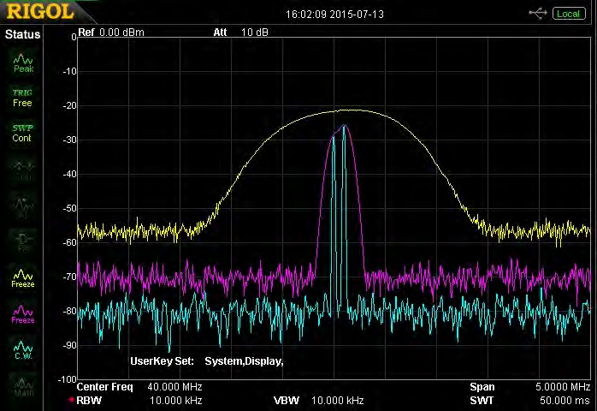
Task: Click the 16:02:09 2015-07-13 timestamp
Action: [334, 15]
